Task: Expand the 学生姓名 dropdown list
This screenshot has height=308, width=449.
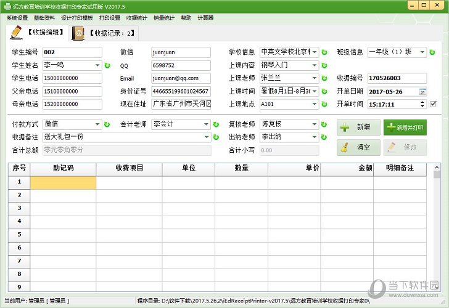Action: [97, 65]
